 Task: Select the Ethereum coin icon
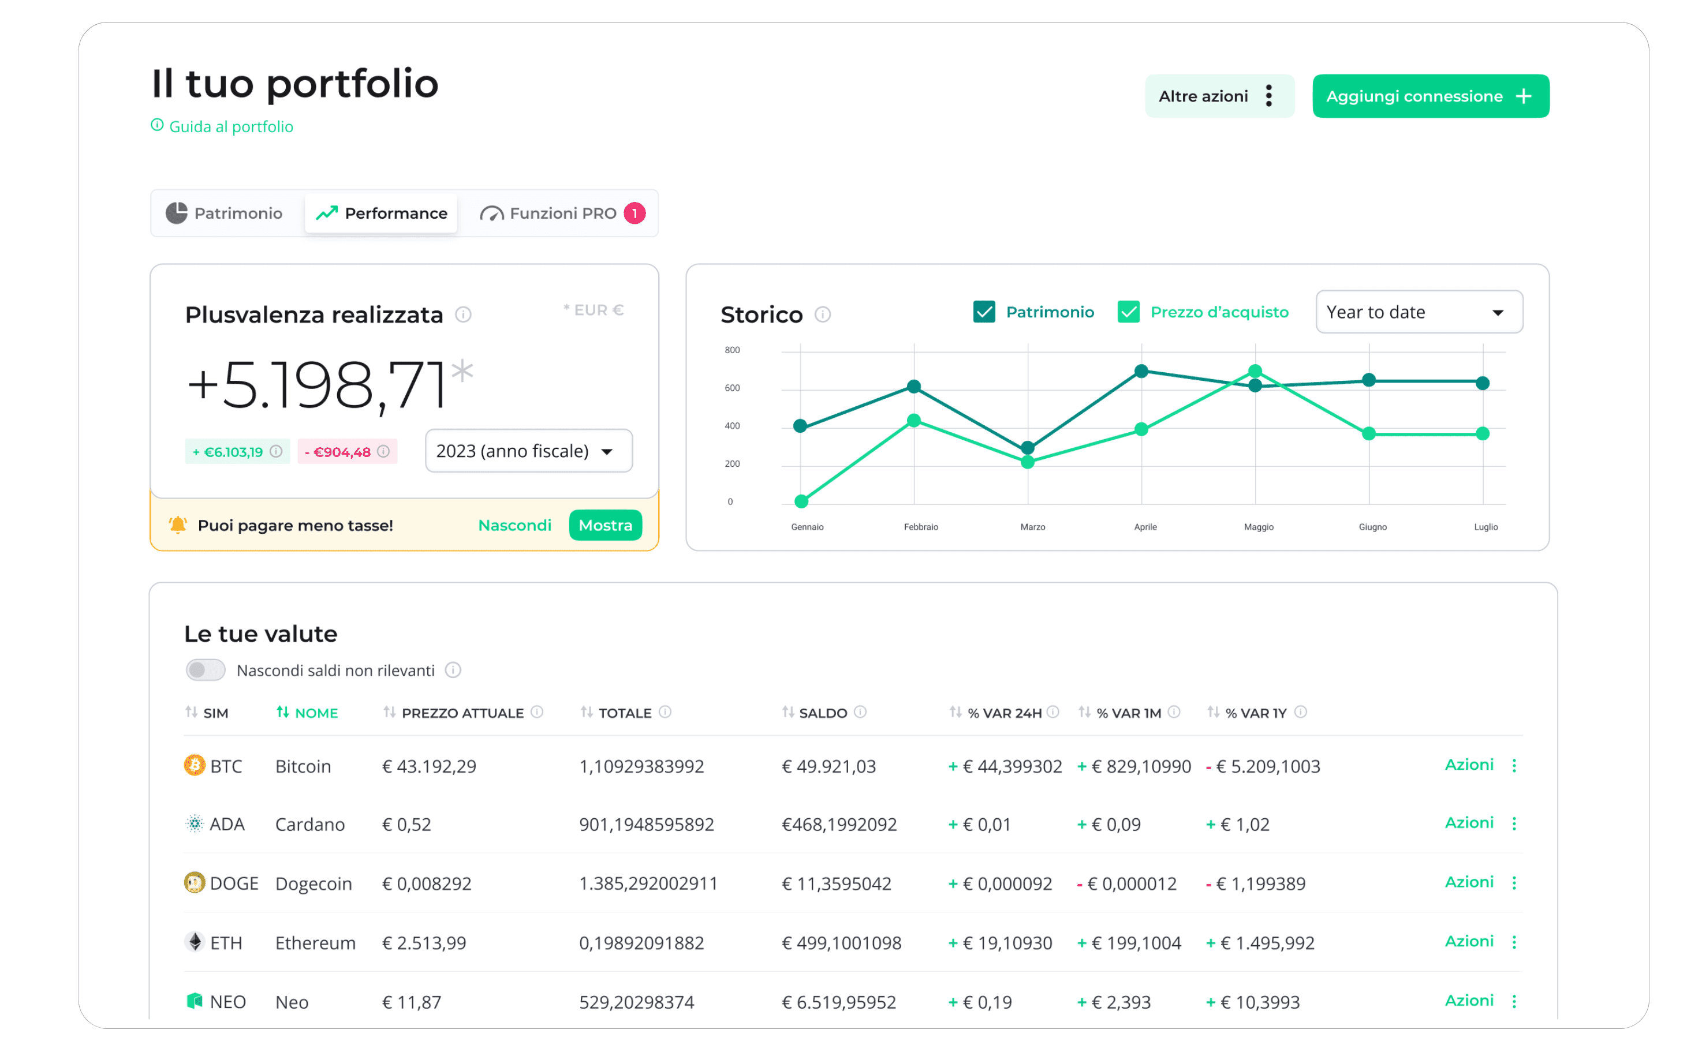tap(195, 942)
